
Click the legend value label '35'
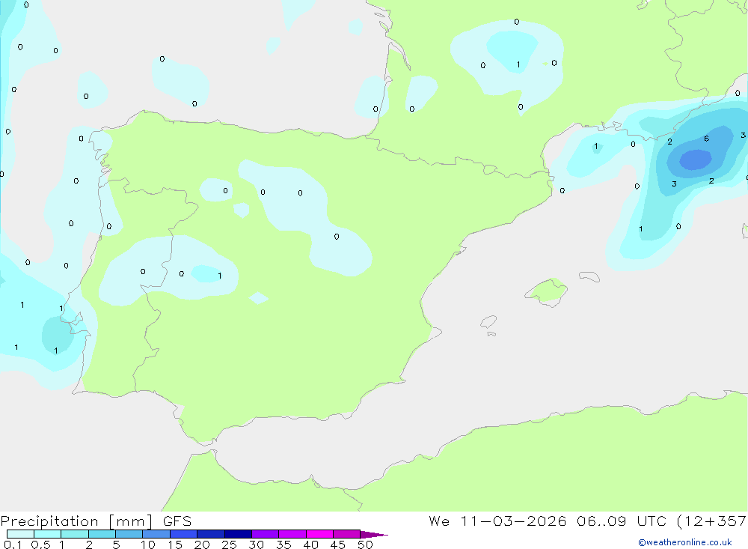(283, 545)
